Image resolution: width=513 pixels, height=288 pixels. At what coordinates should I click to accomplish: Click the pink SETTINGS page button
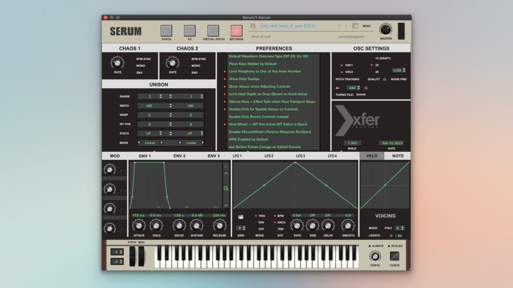pos(236,31)
